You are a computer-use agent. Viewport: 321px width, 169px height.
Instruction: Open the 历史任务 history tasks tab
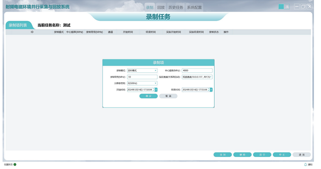point(176,7)
